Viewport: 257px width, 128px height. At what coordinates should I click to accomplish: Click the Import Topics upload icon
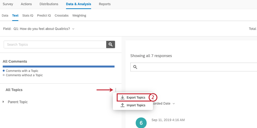click(x=122, y=105)
